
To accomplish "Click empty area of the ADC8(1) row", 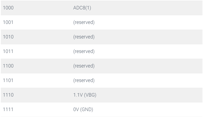I will pos(146,8).
